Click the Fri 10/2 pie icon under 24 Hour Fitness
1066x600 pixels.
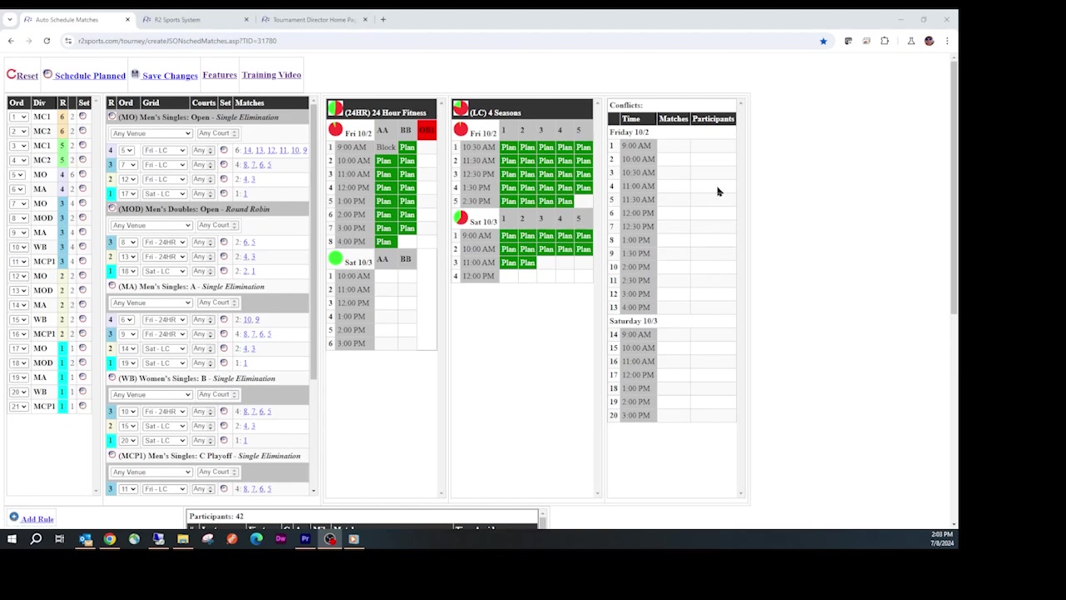[336, 130]
